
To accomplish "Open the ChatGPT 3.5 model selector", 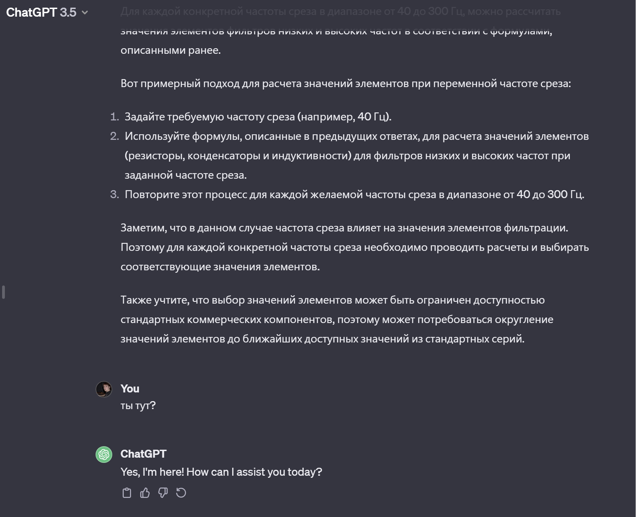I will pos(47,12).
